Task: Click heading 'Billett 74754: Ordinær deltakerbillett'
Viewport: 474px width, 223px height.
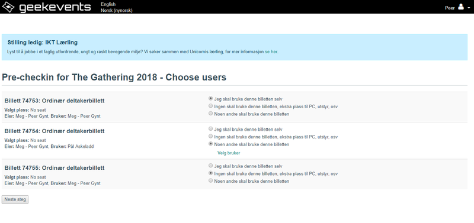Action: point(55,131)
